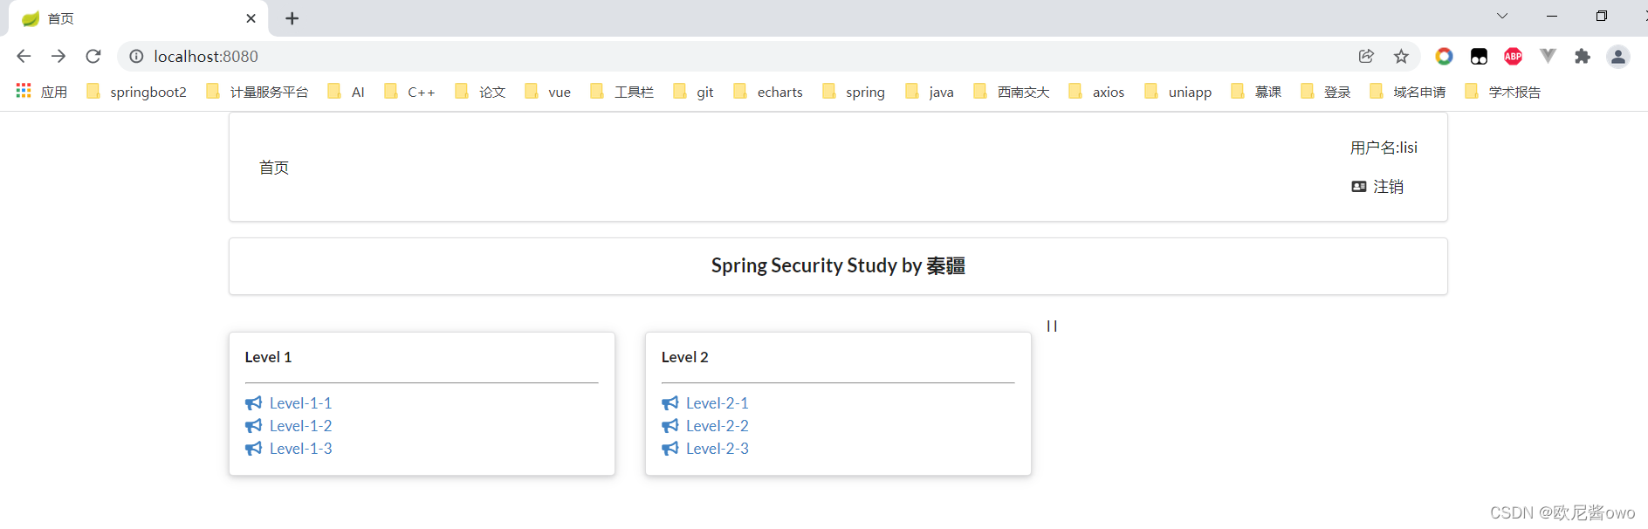
Task: Open a new browser tab
Action: tap(292, 18)
